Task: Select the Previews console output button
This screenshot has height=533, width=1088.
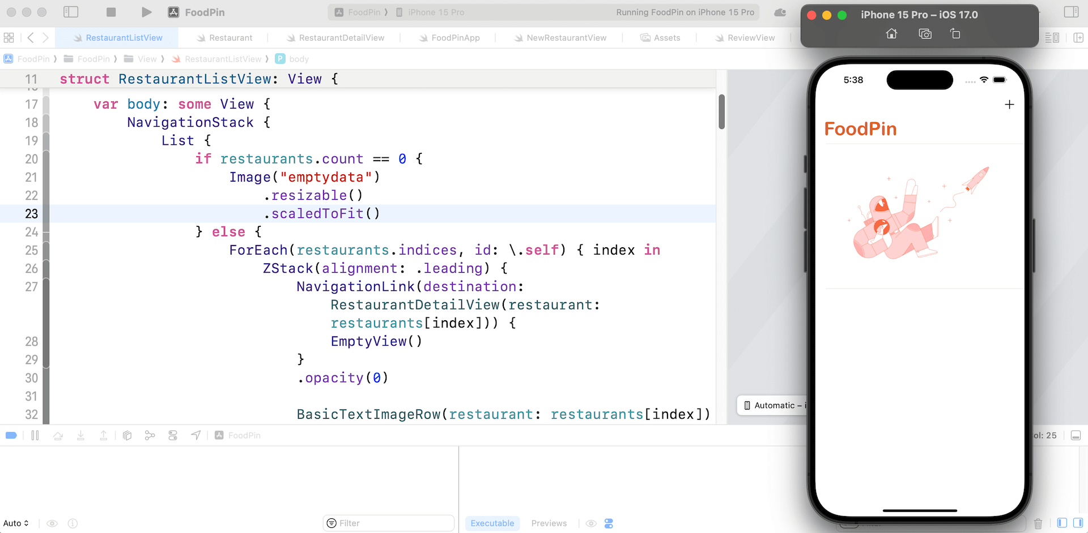Action: pos(549,523)
